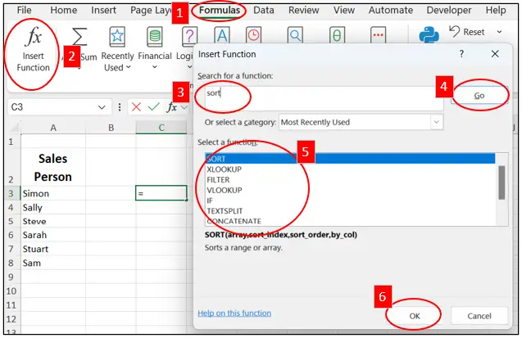
Task: Click Cancel in Insert Function dialog
Action: coord(479,316)
